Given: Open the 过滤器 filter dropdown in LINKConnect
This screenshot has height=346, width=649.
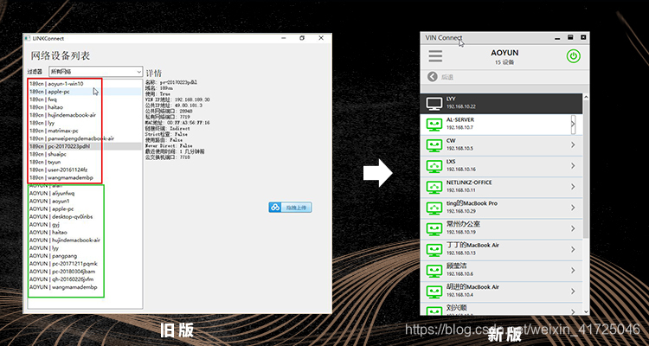Looking at the screenshot, I should coord(96,72).
